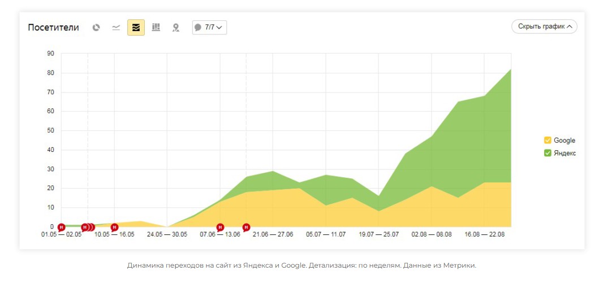Screen dimensions: 603x284
Task: Switch to the line chart view
Action: point(116,27)
